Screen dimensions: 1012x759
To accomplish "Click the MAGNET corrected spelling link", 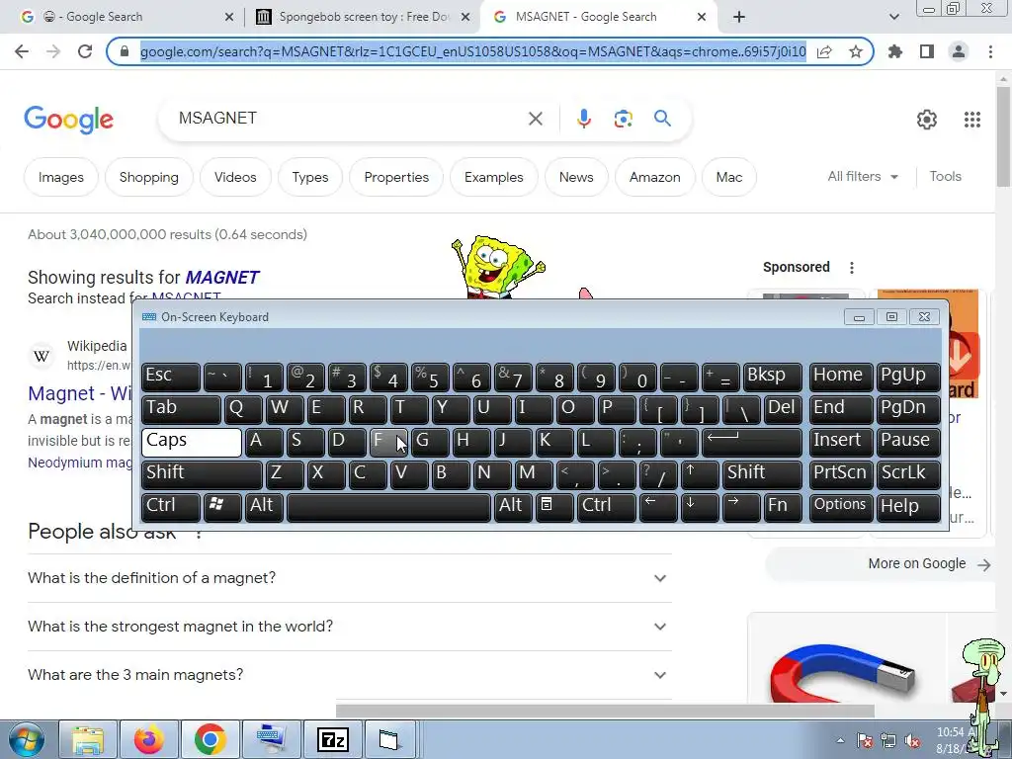I will [x=222, y=278].
